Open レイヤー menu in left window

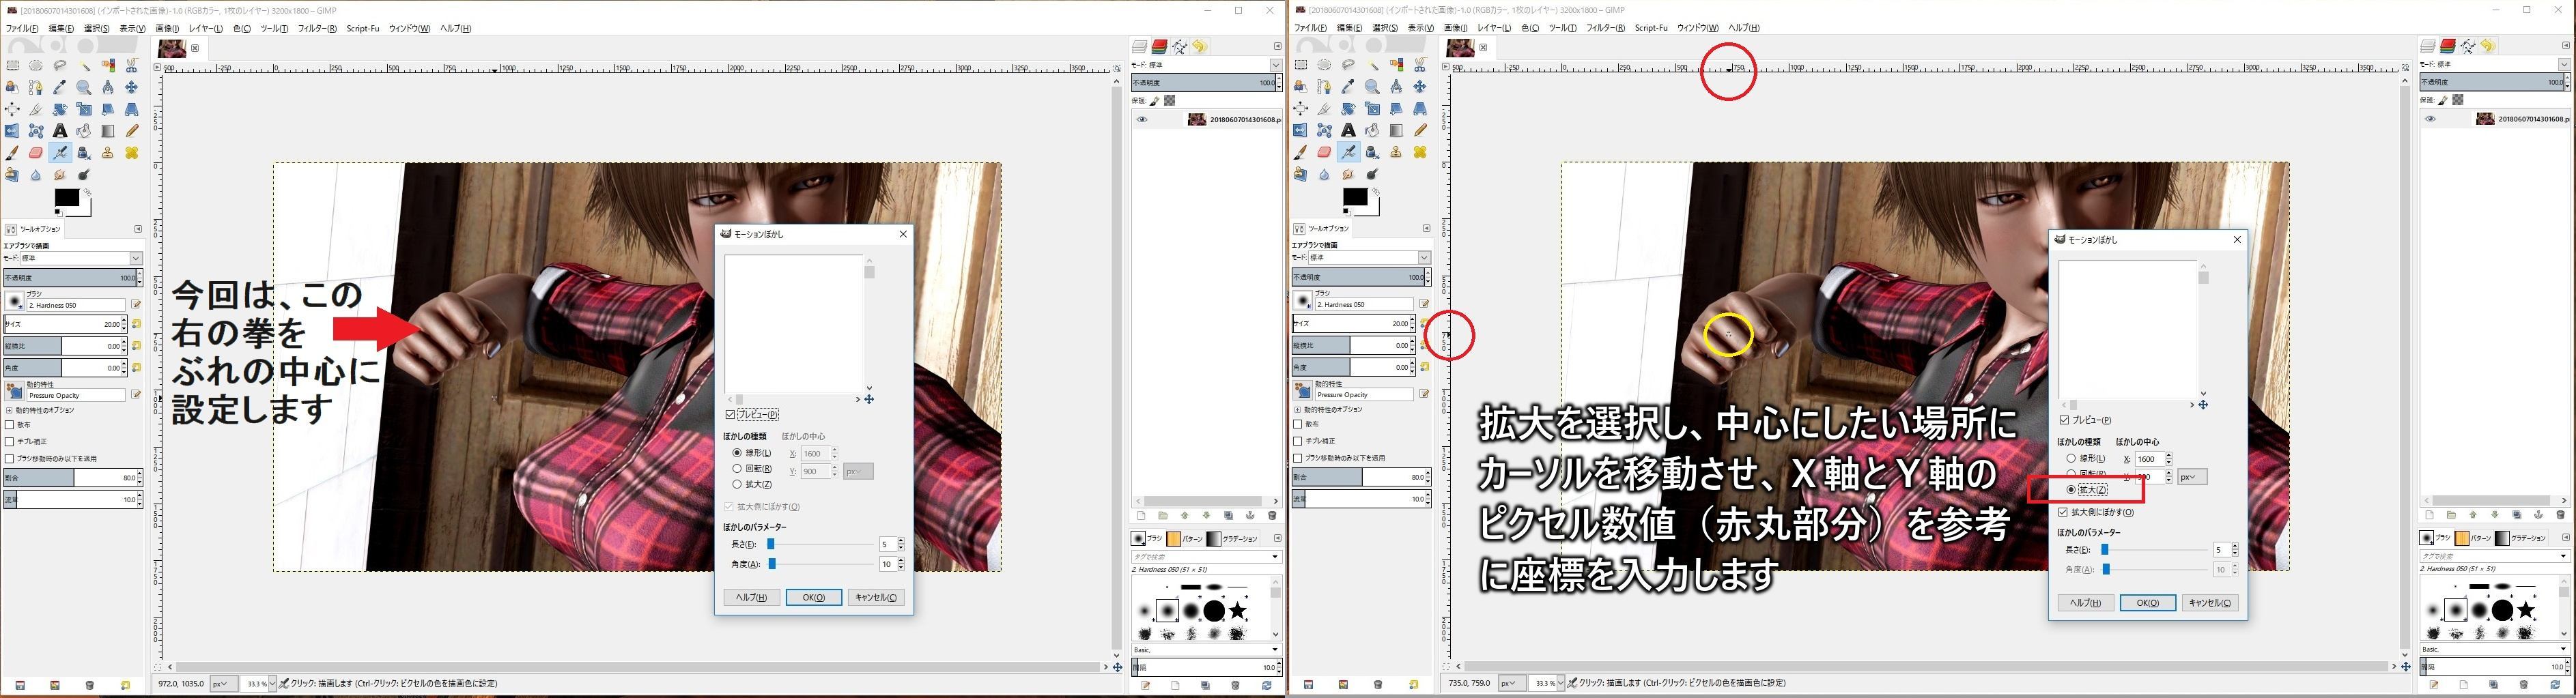pyautogui.click(x=205, y=28)
